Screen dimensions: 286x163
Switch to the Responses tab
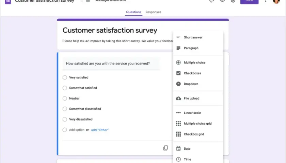click(x=153, y=12)
